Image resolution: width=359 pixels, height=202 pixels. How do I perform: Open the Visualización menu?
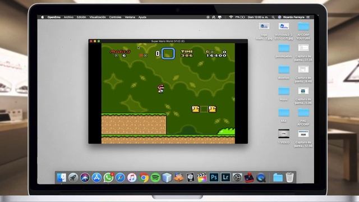tap(98, 17)
